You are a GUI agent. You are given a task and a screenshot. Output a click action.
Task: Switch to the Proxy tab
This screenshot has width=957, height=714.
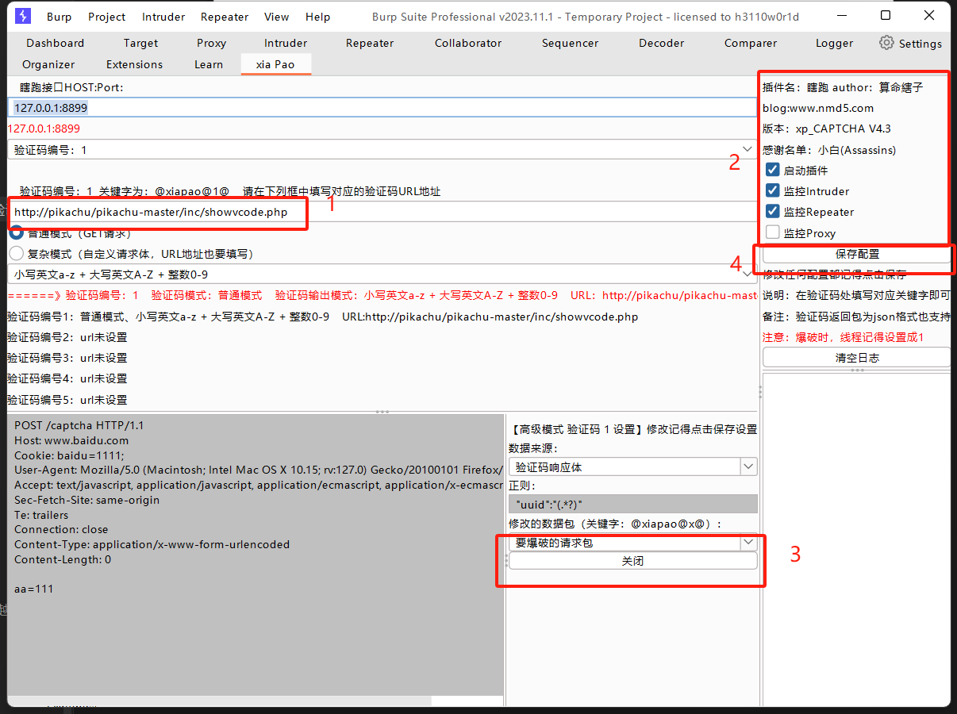(211, 43)
